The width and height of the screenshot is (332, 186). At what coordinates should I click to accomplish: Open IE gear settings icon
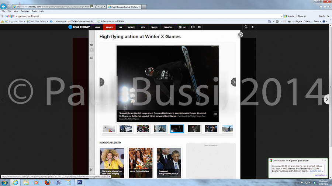[x=329, y=7]
